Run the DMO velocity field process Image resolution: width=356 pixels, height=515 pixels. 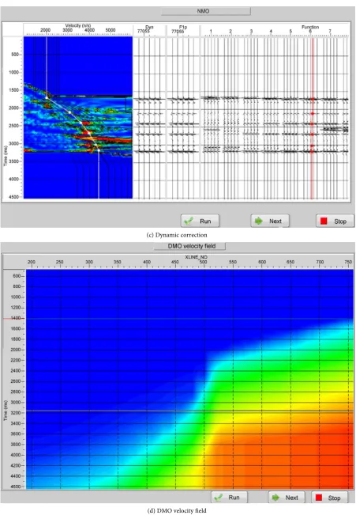tap(229, 498)
